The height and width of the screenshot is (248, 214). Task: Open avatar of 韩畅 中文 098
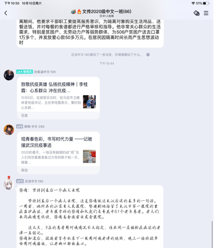[x=9, y=130]
